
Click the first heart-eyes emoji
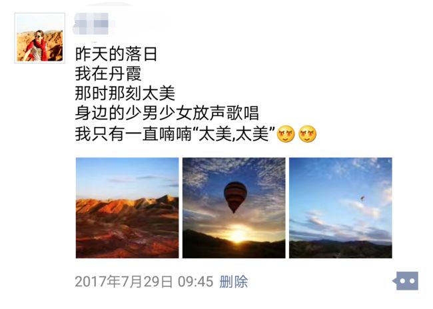tap(286, 134)
